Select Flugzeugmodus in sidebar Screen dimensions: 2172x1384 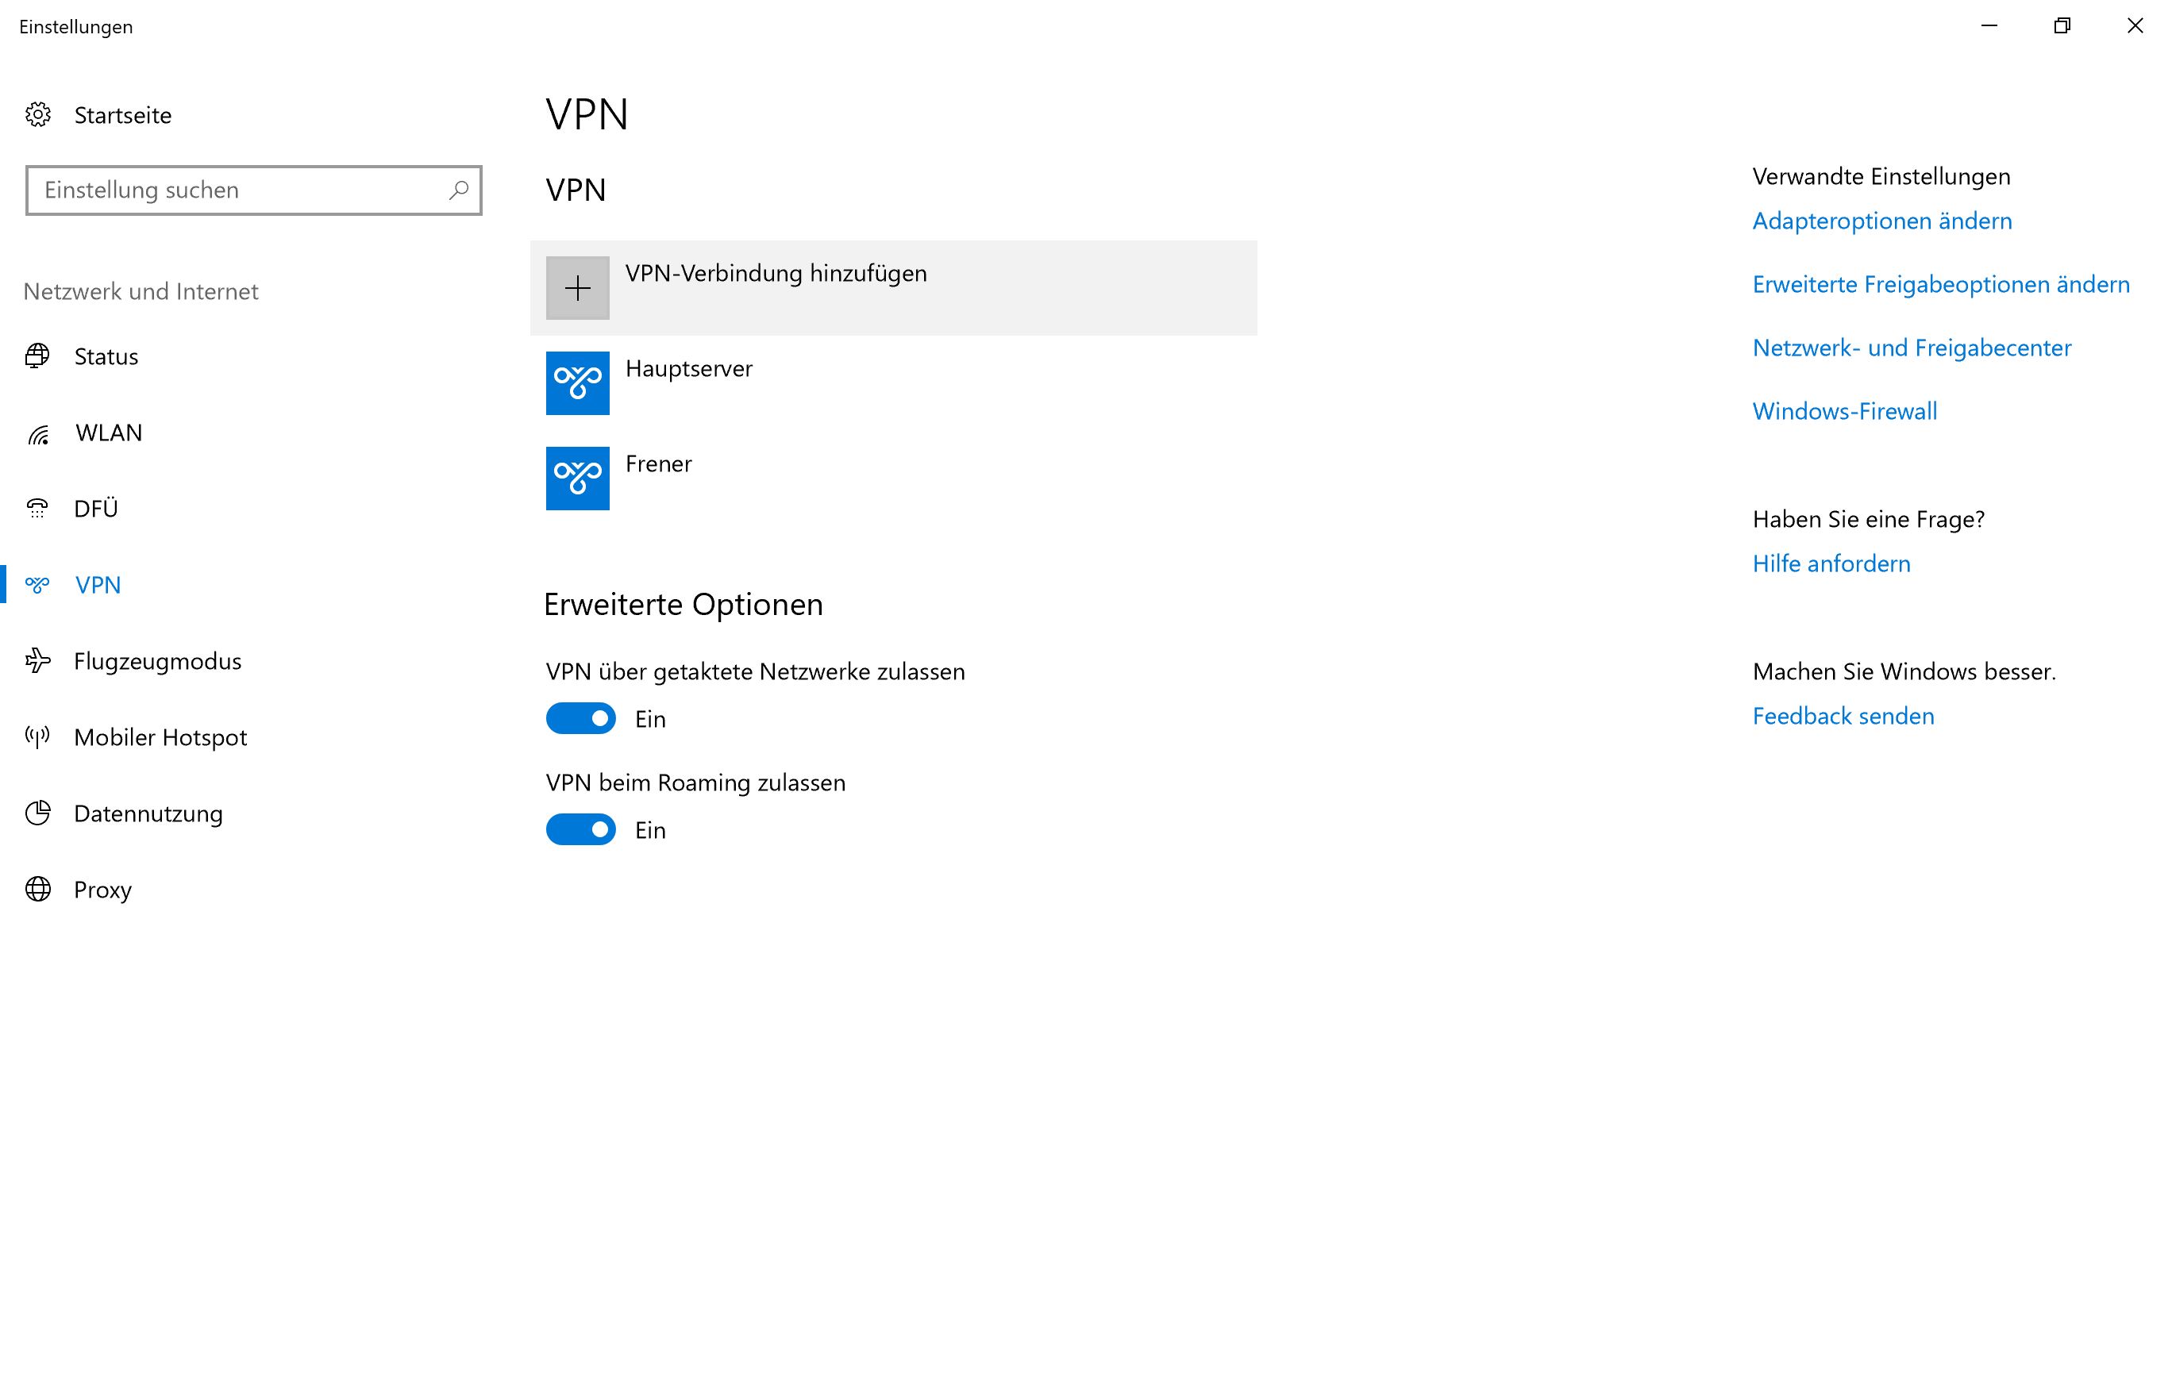tap(158, 661)
